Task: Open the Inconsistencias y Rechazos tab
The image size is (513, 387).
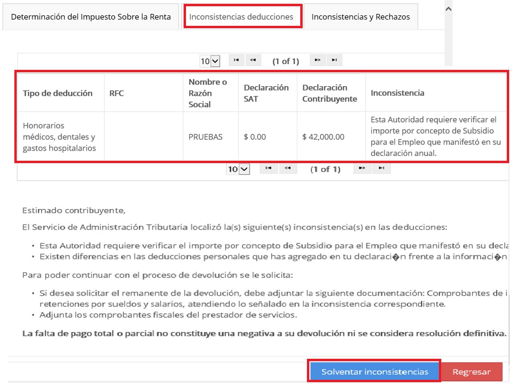Action: 360,17
